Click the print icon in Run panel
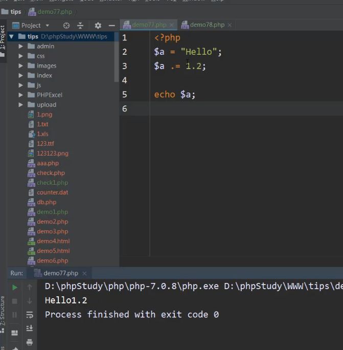The image size is (343, 350). 30,342
